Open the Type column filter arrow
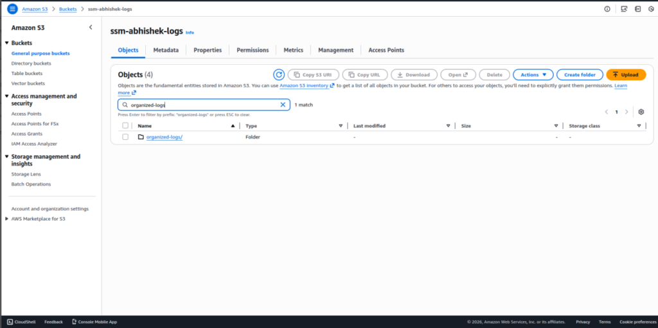This screenshot has width=658, height=328. 341,126
